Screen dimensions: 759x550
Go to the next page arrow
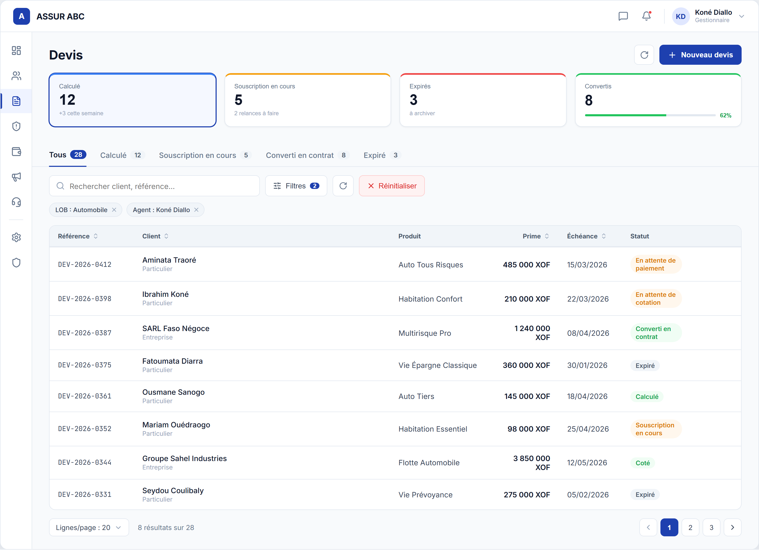(x=733, y=527)
